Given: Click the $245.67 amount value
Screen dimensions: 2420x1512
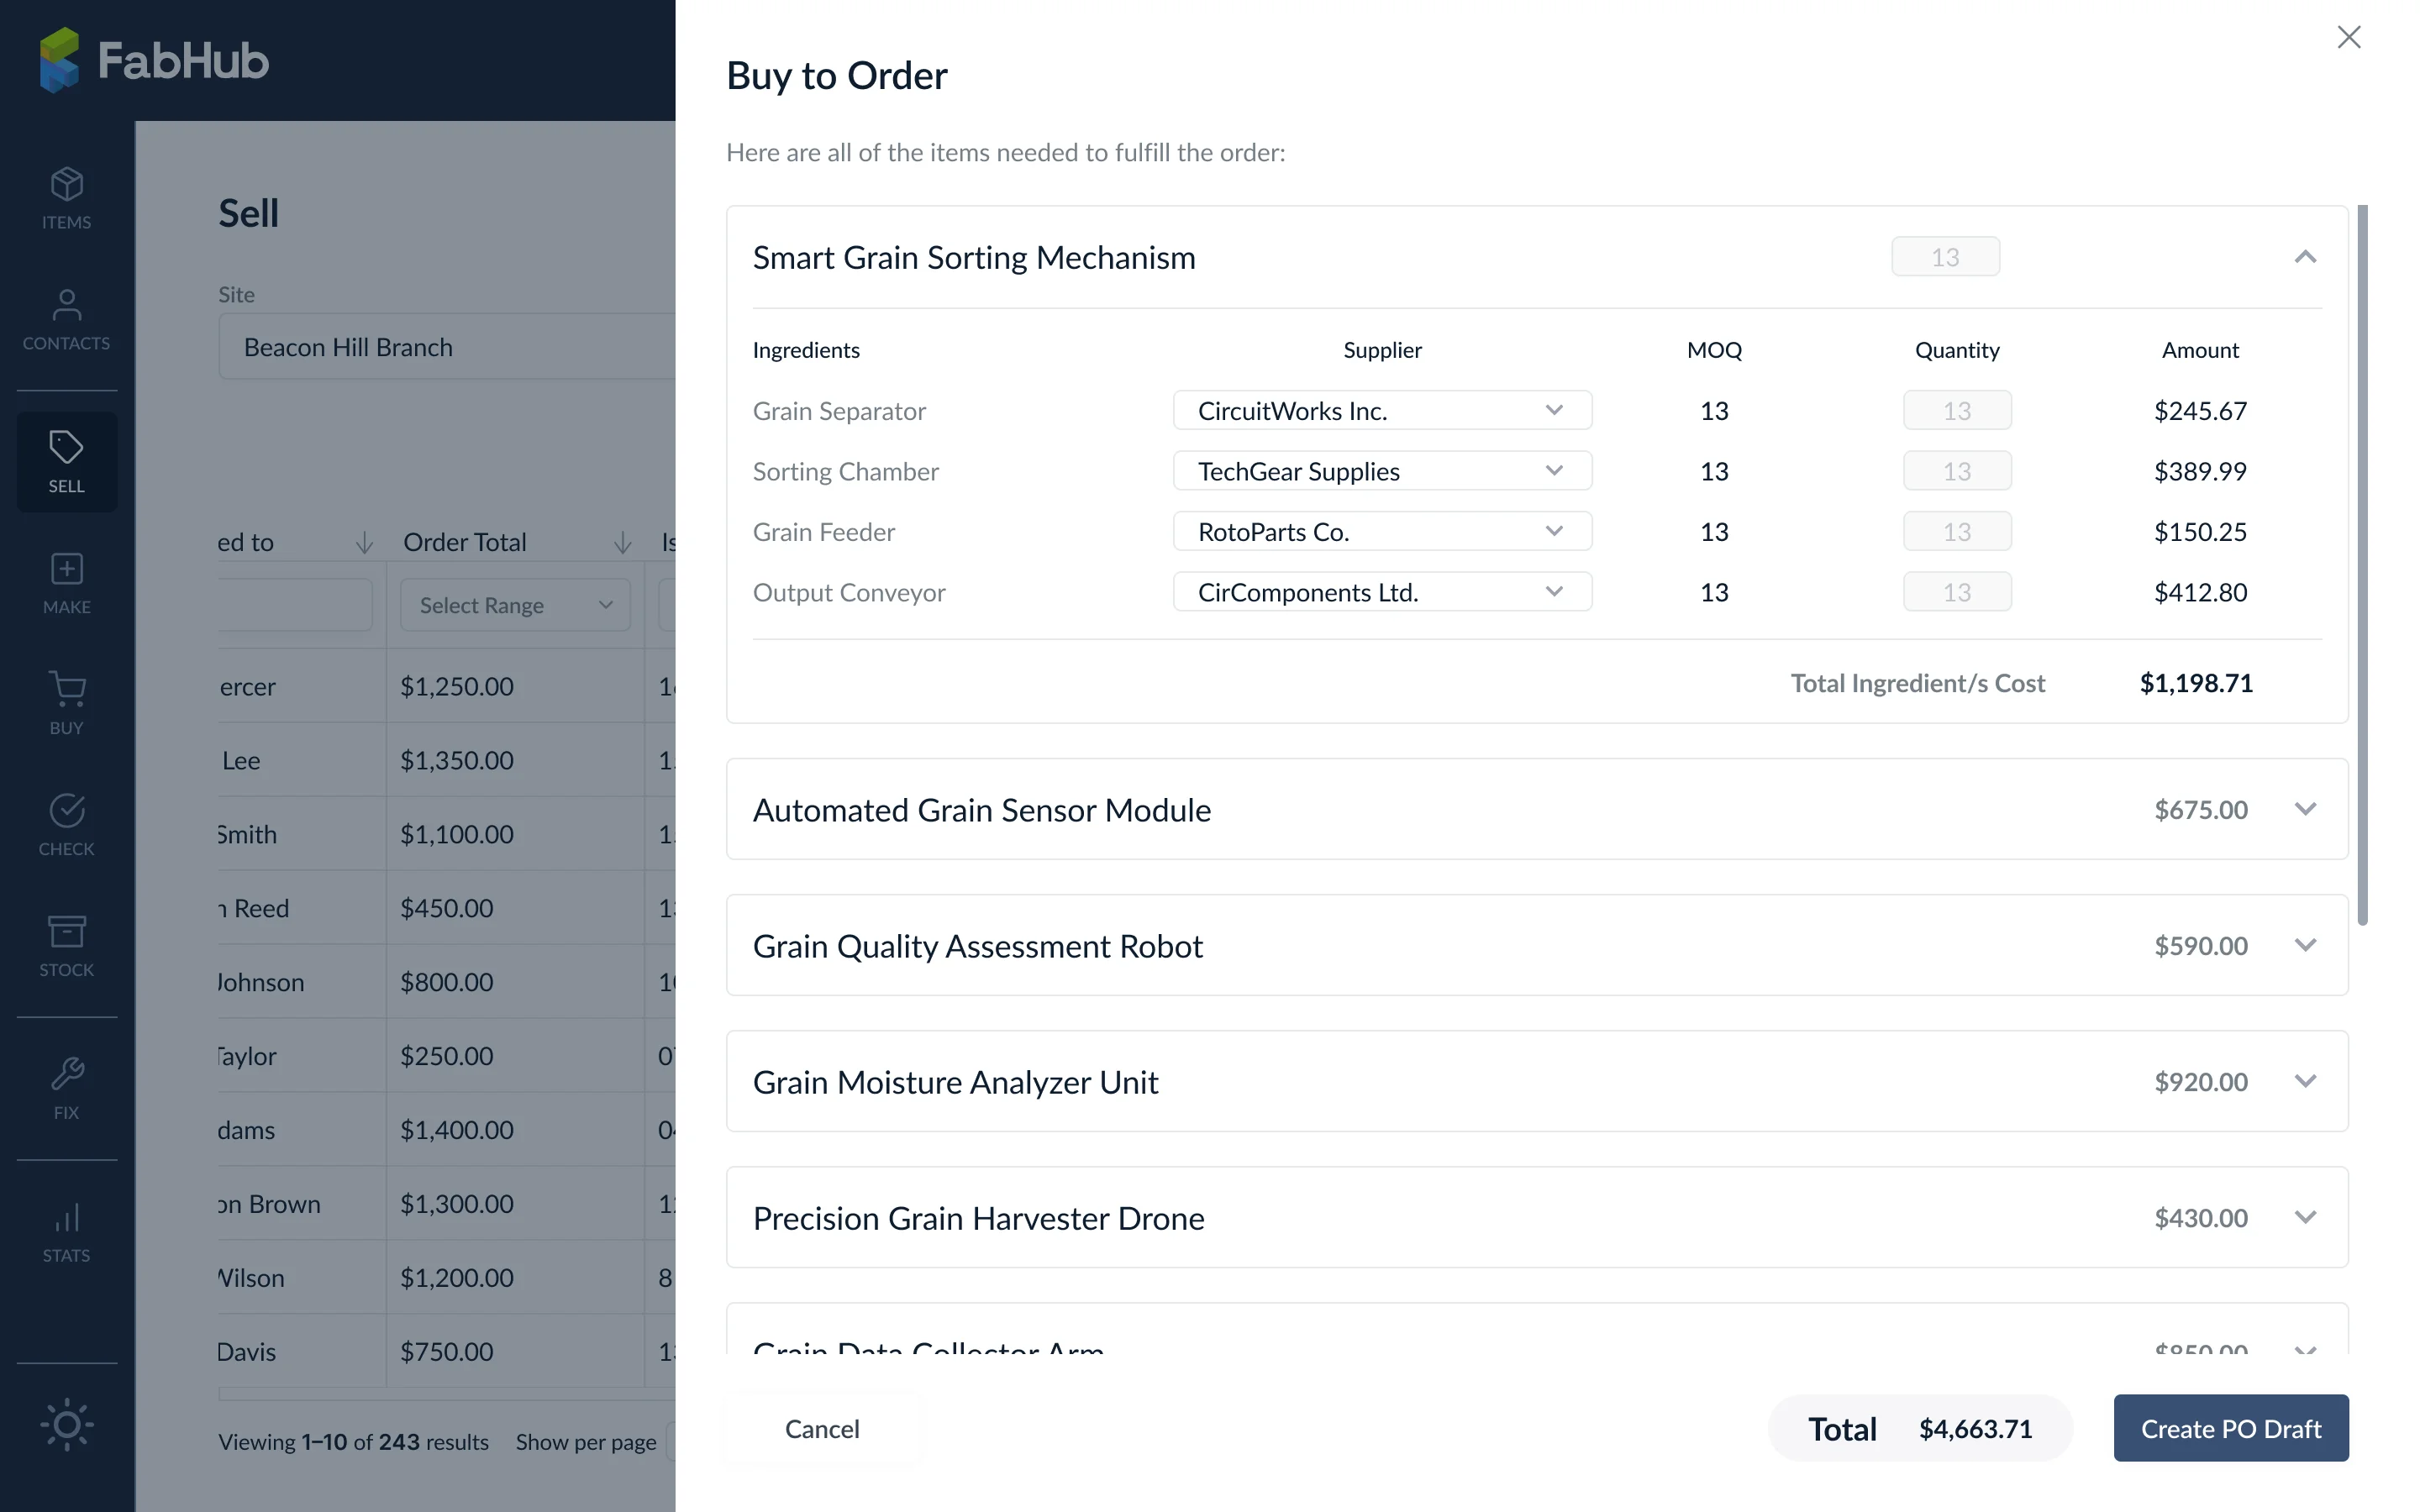Looking at the screenshot, I should click(2200, 411).
